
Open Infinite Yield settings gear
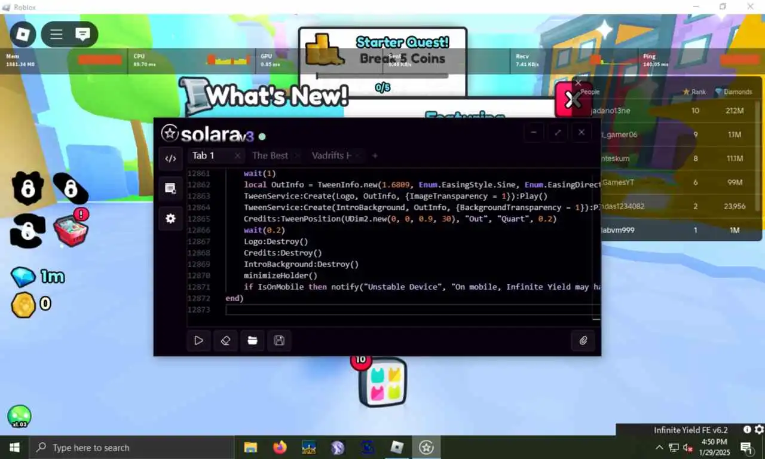pyautogui.click(x=759, y=430)
